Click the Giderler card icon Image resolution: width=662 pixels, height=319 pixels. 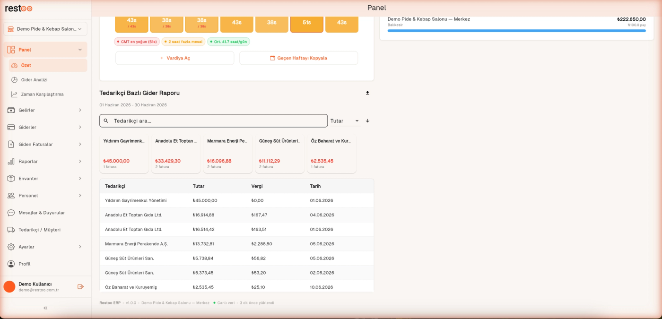(x=11, y=127)
